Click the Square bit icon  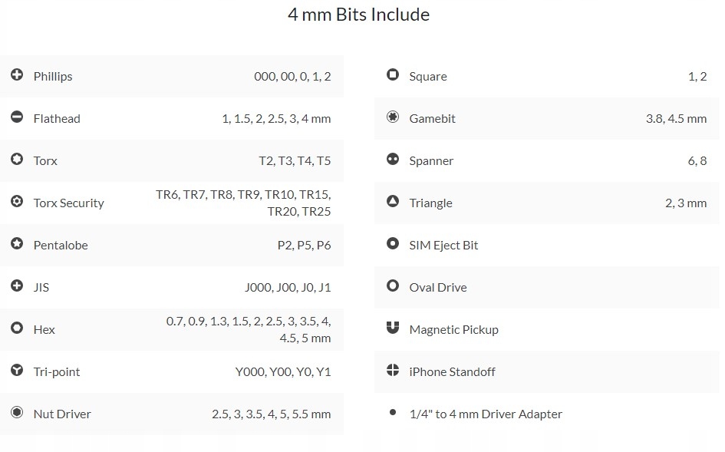(393, 75)
